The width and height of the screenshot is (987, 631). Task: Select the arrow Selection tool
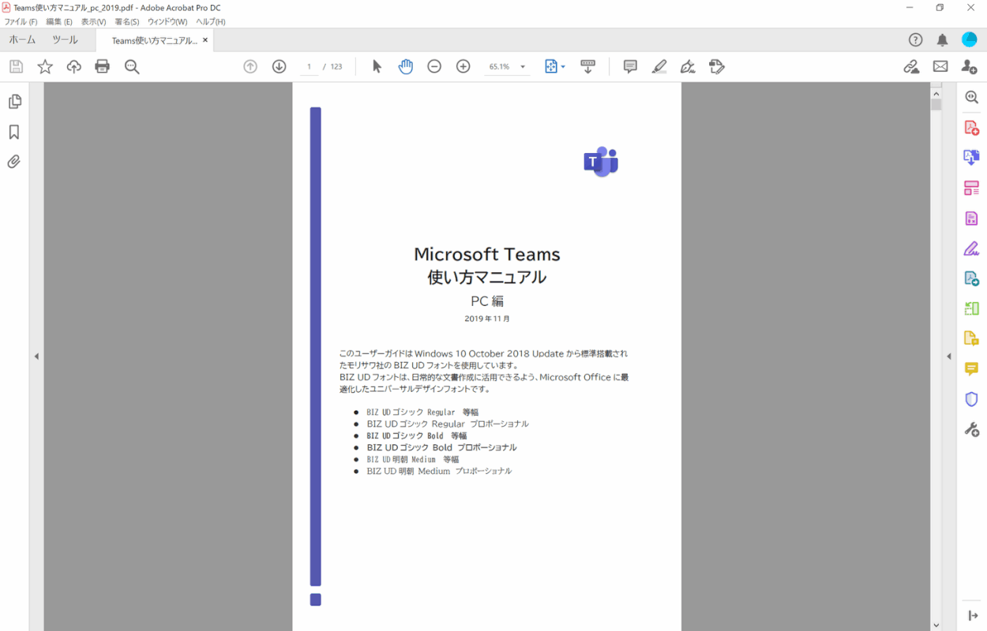point(377,67)
